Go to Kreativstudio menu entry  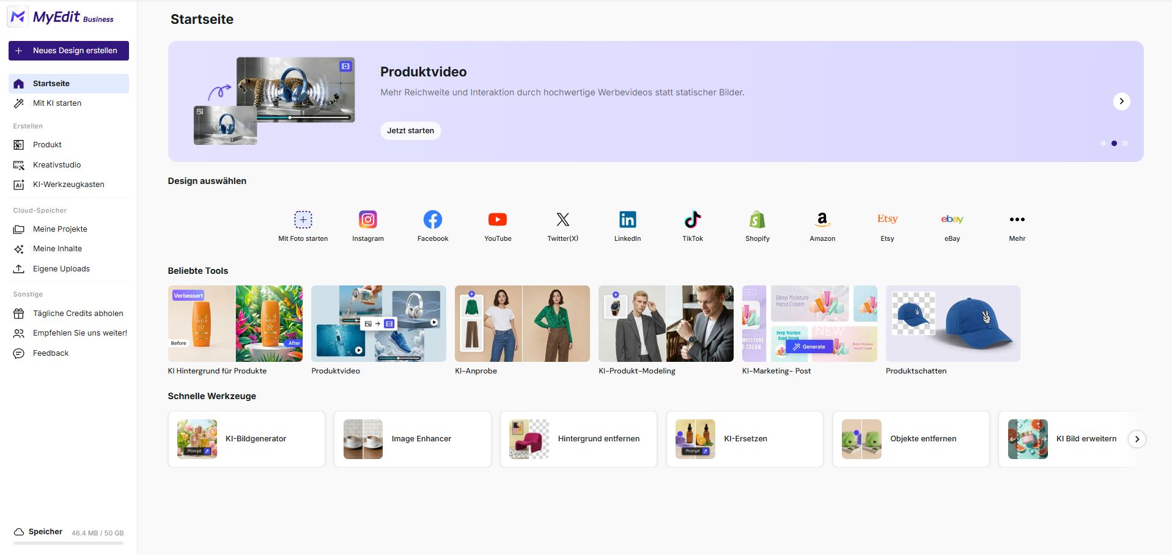(68, 165)
